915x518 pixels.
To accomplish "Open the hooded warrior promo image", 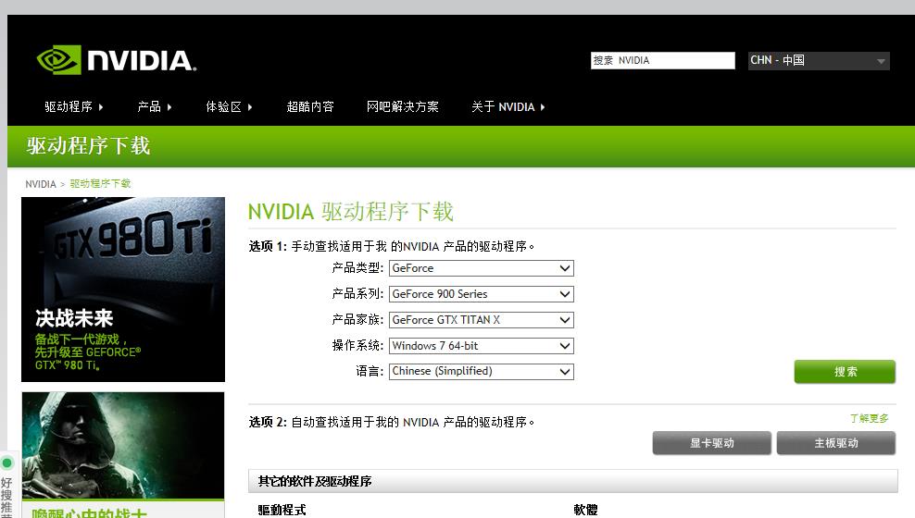I will (x=123, y=446).
